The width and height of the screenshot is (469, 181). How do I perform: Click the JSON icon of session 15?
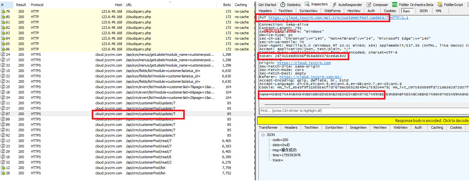(3, 71)
